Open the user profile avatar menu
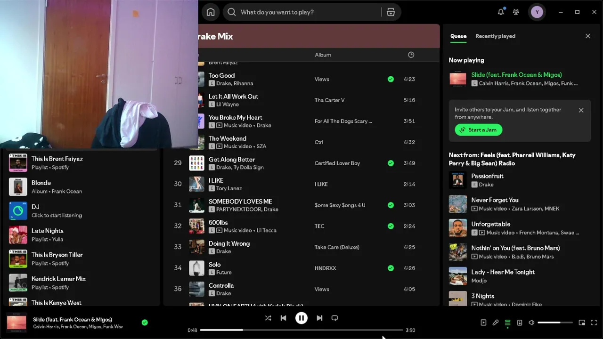603x339 pixels. click(x=537, y=12)
